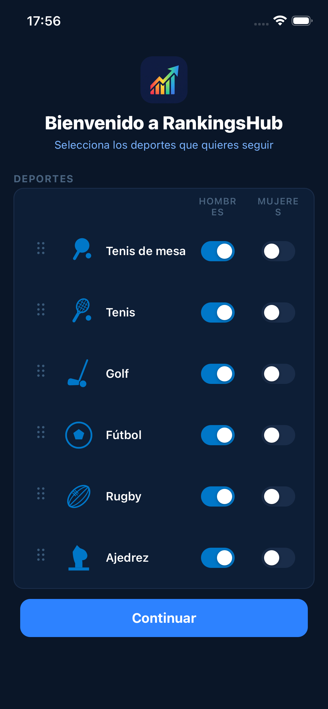The image size is (328, 709).
Task: Tap the Fútbol sport label
Action: click(x=124, y=435)
